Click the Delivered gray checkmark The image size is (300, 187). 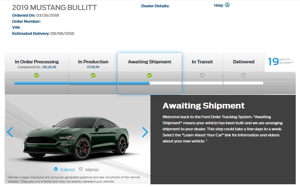click(243, 75)
